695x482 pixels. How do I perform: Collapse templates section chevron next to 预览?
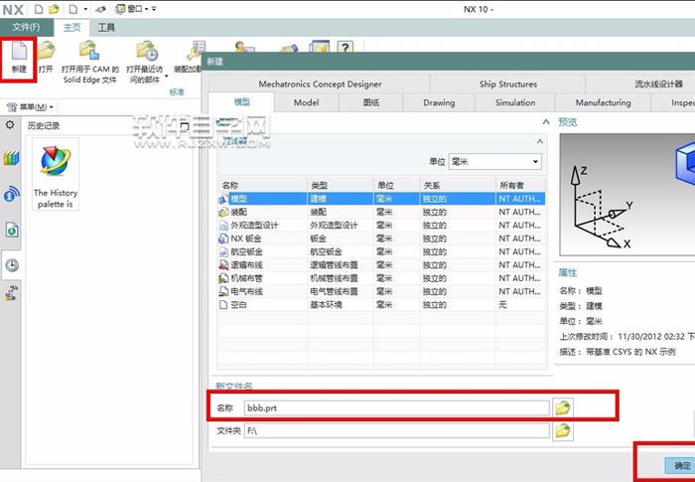[546, 121]
